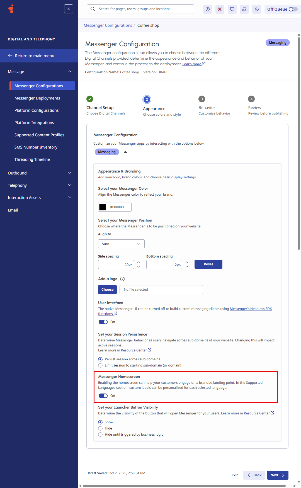Open the Align to dropdown
Image resolution: width=301 pixels, height=488 pixels.
tap(121, 244)
